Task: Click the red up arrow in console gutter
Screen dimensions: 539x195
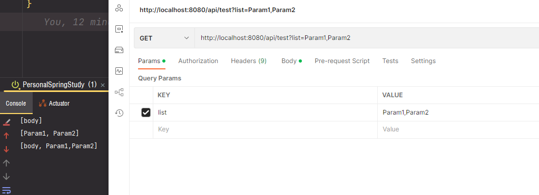Action: [6, 136]
